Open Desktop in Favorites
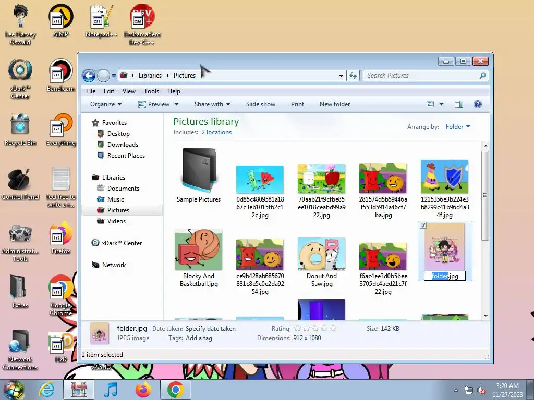 [118, 134]
